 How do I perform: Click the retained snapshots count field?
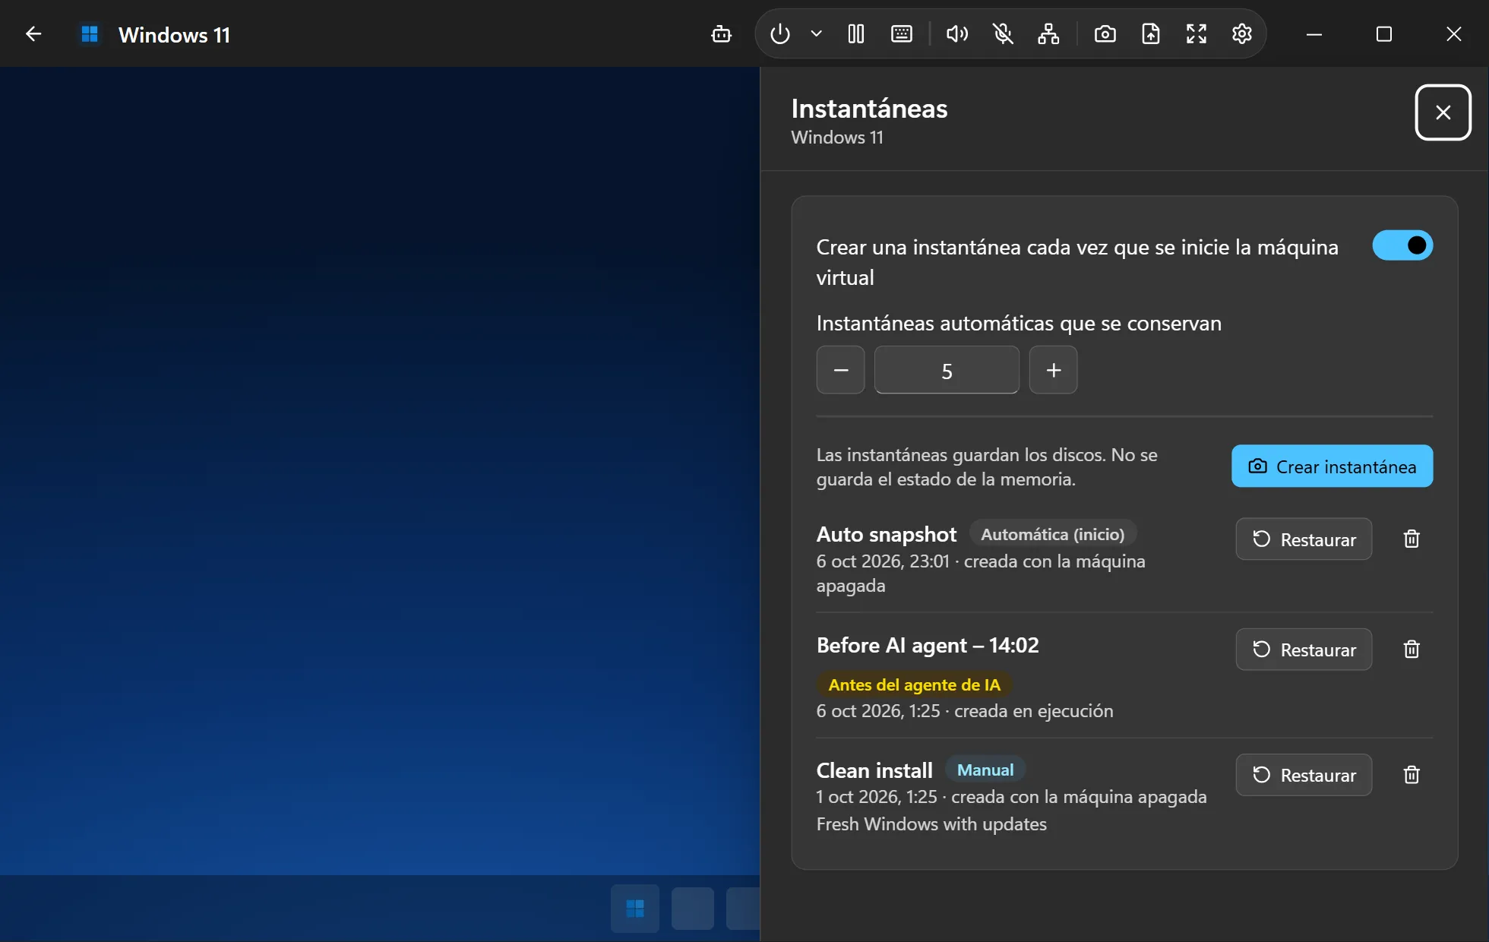947,370
